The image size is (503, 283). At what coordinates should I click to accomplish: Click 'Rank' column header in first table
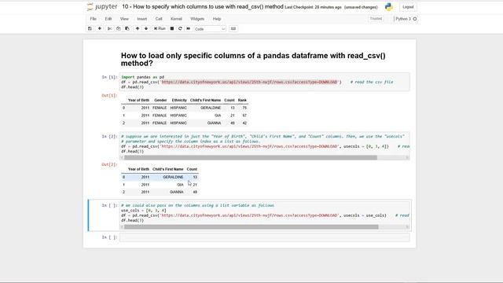(x=242, y=100)
